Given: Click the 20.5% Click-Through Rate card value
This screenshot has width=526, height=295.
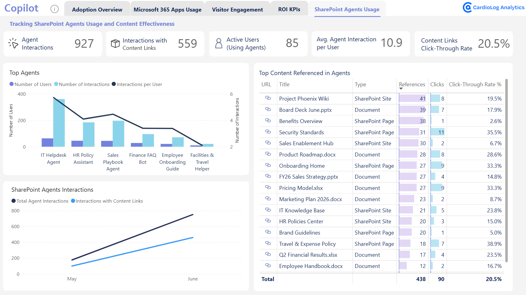Looking at the screenshot, I should pyautogui.click(x=494, y=43).
